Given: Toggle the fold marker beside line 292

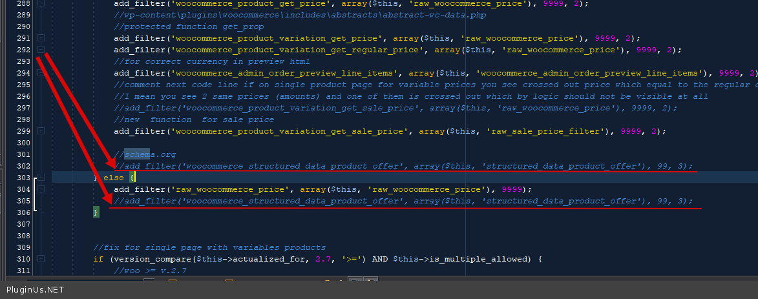Looking at the screenshot, I should pos(41,50).
